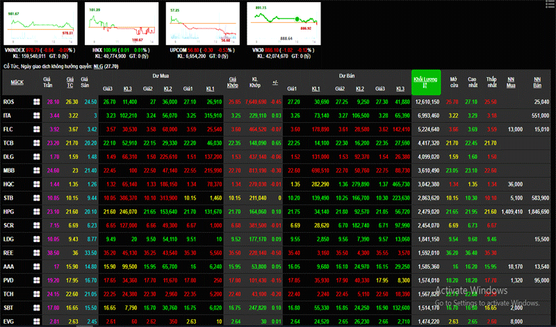The height and width of the screenshot is (327, 556).
Task: Click the green marker on VN30 chart
Action: 297,19
